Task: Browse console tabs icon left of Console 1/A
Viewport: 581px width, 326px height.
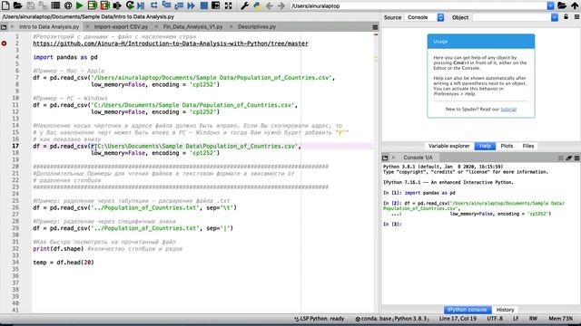Action: click(x=385, y=158)
